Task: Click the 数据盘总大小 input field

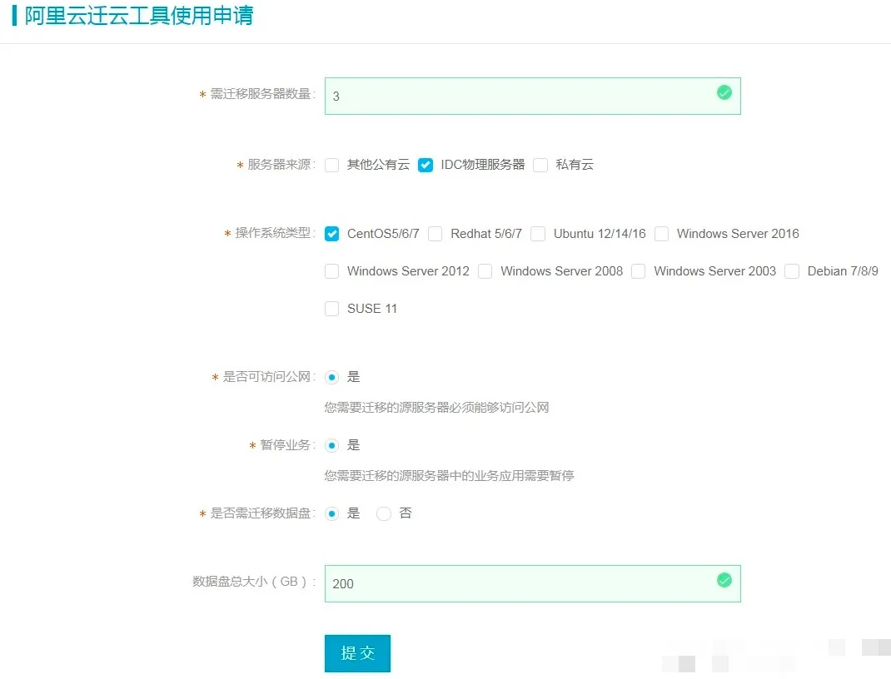Action: [516, 583]
